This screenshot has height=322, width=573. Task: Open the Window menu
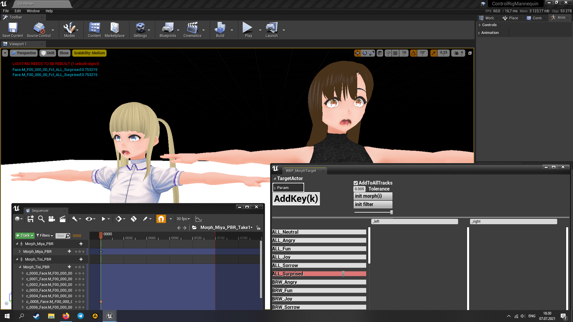coord(33,11)
